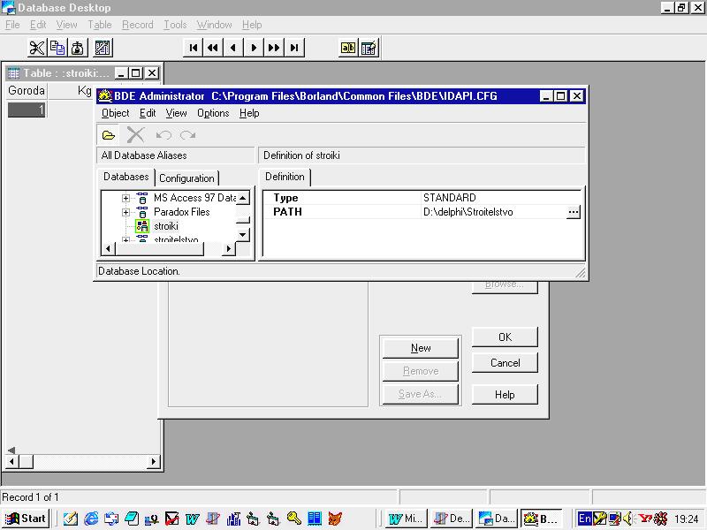Click the PATH browse ellipsis button
Screen dimensions: 707x530
point(573,212)
